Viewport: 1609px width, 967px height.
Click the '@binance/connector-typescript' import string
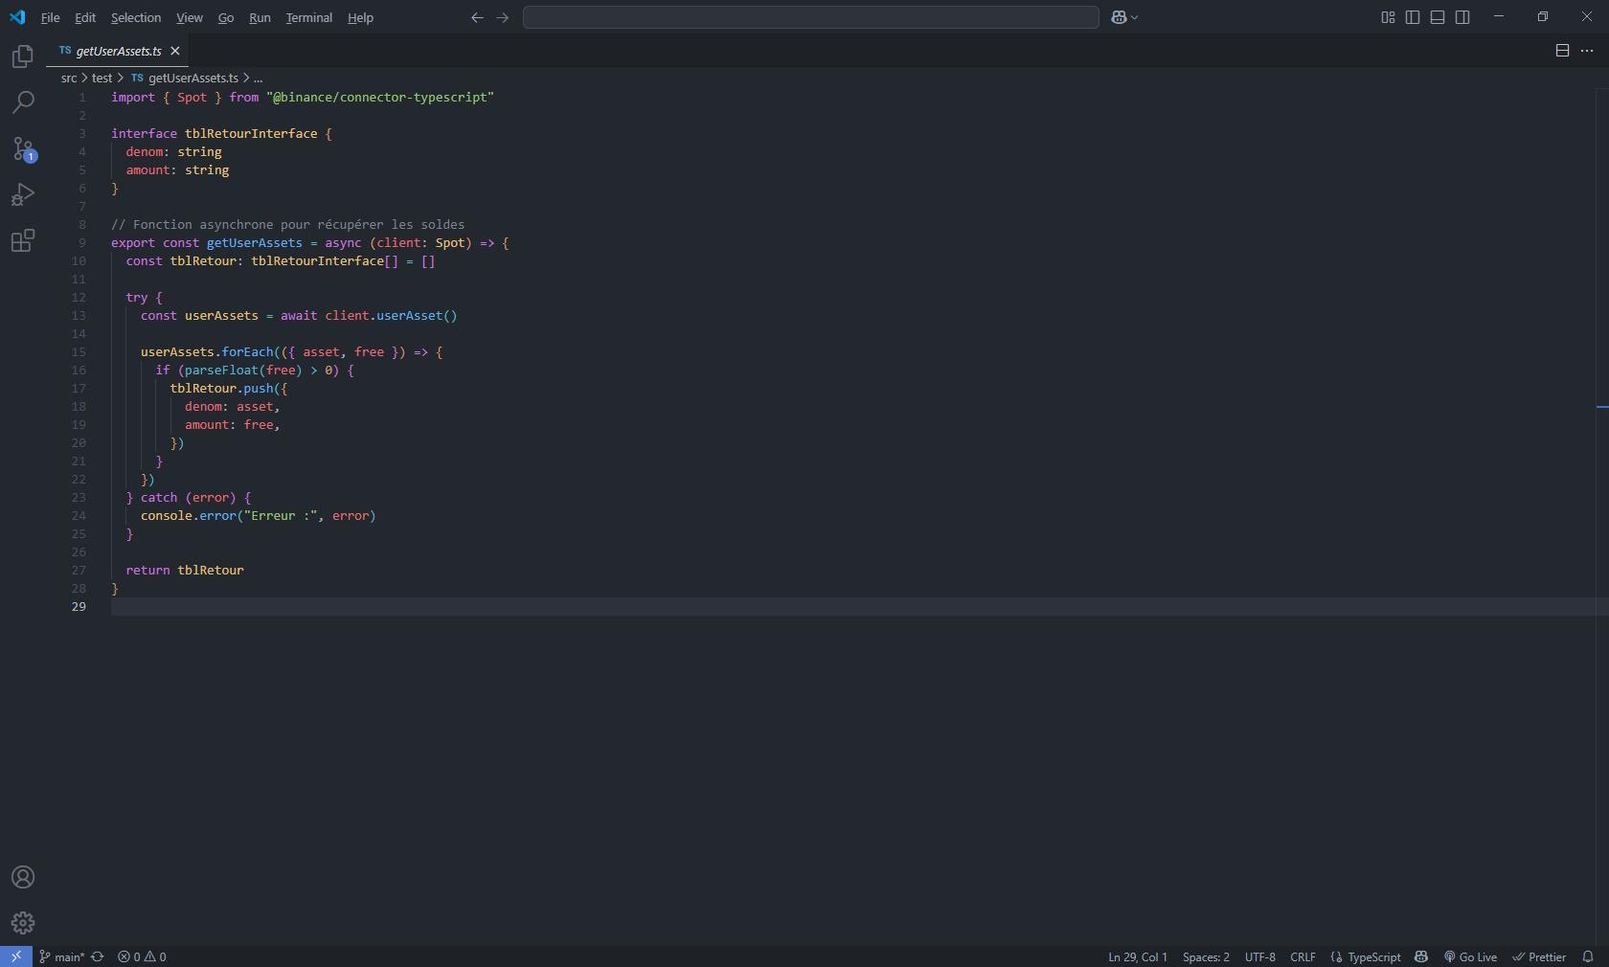(380, 98)
